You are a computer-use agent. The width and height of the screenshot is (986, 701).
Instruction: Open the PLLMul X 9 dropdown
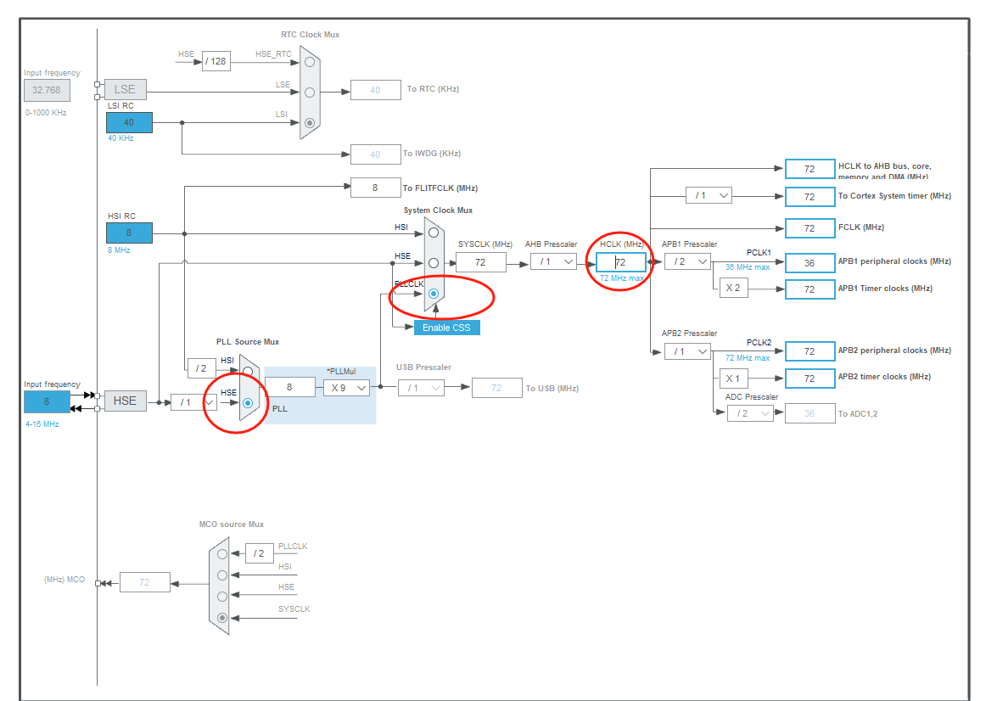pos(346,388)
